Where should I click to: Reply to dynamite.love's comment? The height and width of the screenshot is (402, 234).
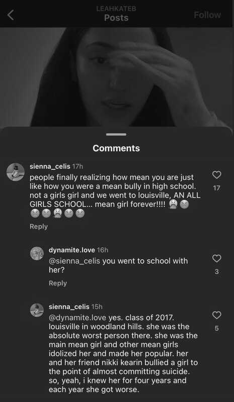click(58, 283)
